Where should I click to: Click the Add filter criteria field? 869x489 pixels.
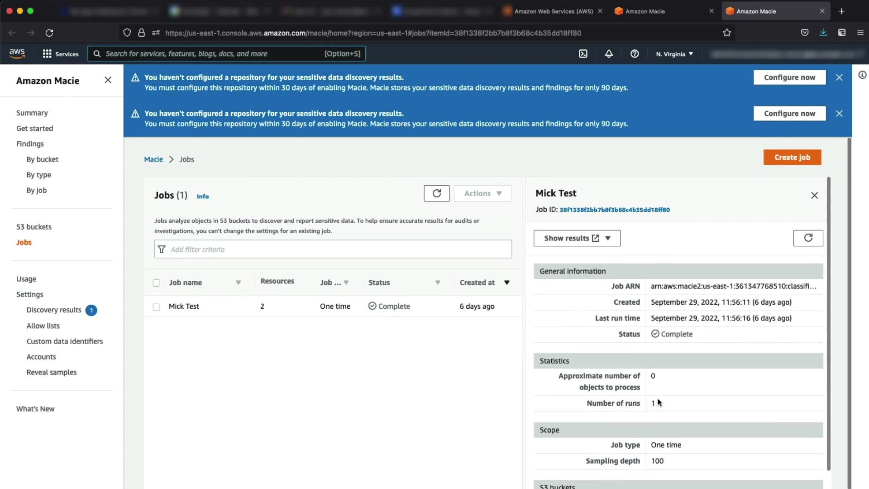pos(333,249)
